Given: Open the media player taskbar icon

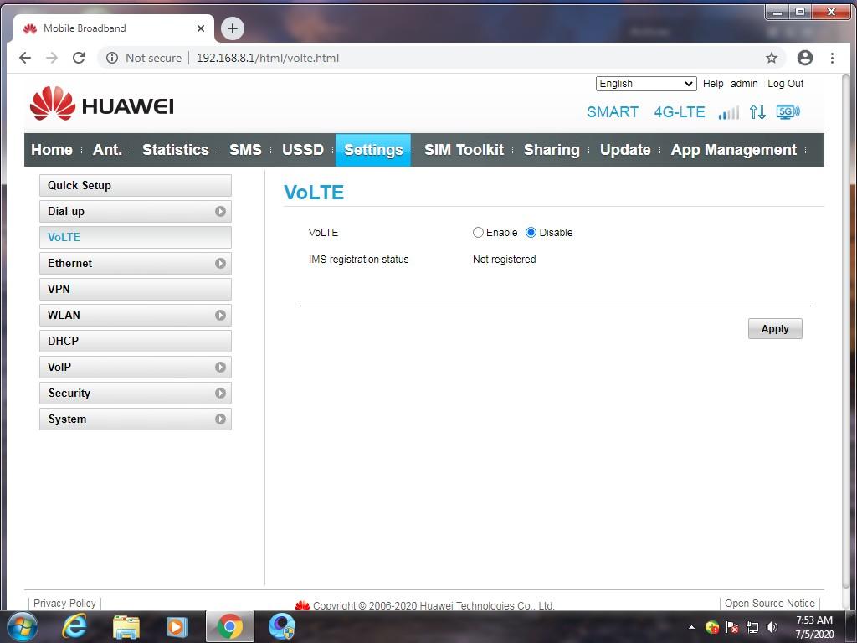Looking at the screenshot, I should click(x=177, y=626).
